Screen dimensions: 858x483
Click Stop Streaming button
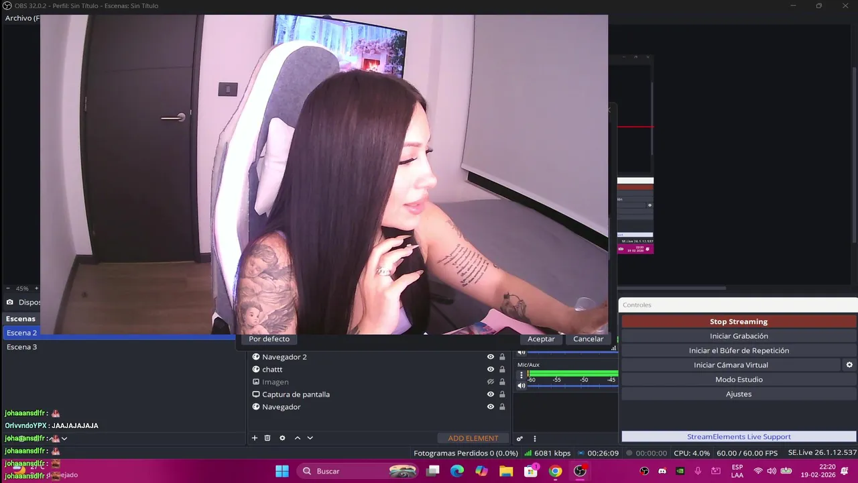(x=739, y=321)
